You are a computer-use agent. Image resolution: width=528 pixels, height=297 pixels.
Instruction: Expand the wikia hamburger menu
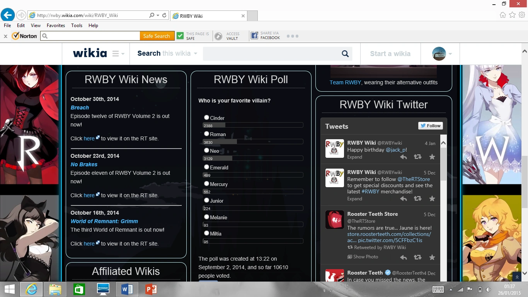pyautogui.click(x=118, y=54)
